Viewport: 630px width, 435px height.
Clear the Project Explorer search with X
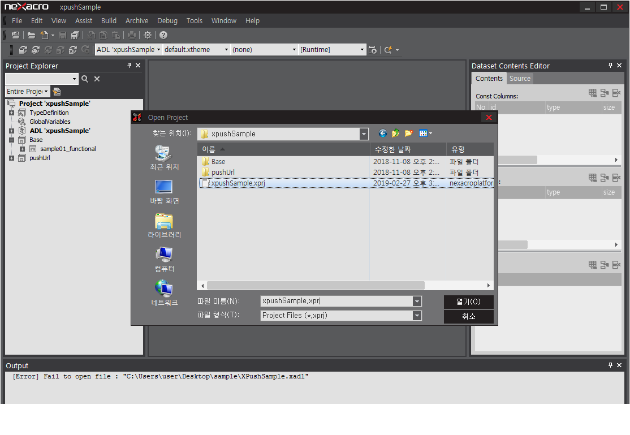(x=97, y=79)
